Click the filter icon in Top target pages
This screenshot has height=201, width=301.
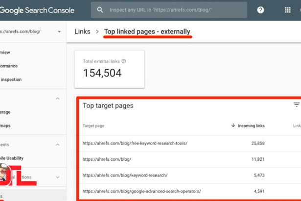(x=296, y=105)
